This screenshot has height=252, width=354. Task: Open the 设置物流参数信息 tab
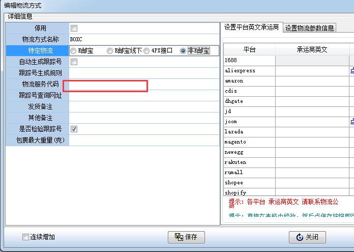[x=309, y=28]
